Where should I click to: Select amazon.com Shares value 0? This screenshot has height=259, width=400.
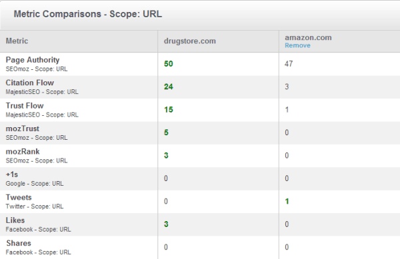(287, 247)
